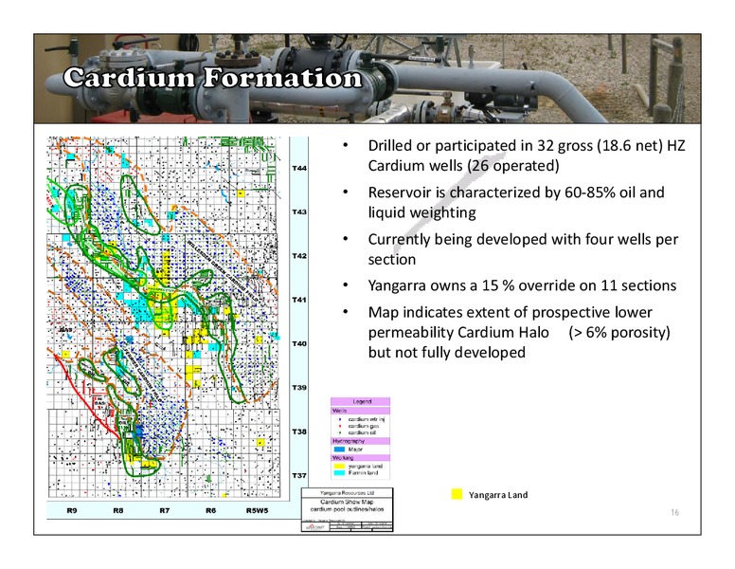Click the blue "Major" hydrography swatch in legend
This screenshot has height=569, width=735.
(339, 450)
